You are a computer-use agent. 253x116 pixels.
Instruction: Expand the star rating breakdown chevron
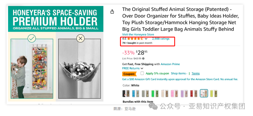click(x=146, y=39)
